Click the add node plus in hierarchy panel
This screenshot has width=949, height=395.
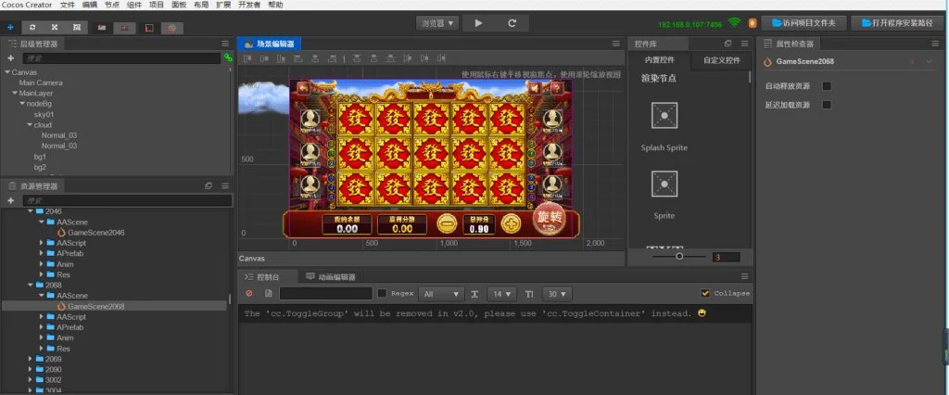point(10,58)
